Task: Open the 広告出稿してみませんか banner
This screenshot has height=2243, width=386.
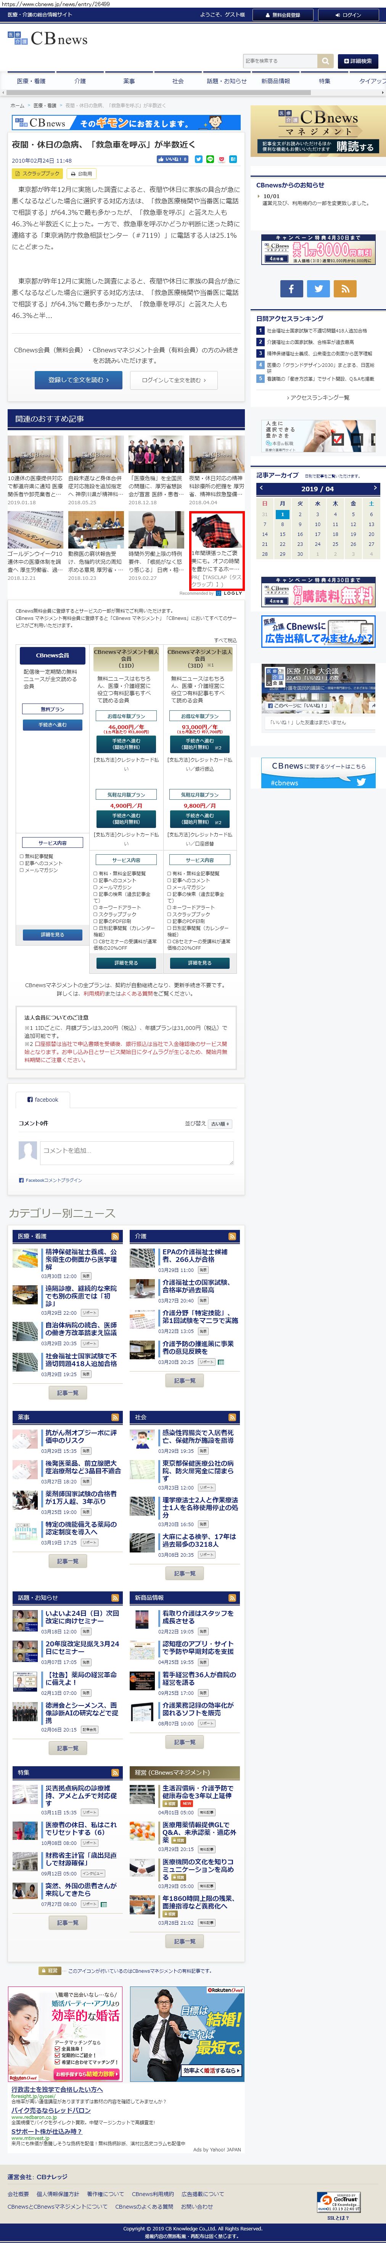Action: click(318, 632)
